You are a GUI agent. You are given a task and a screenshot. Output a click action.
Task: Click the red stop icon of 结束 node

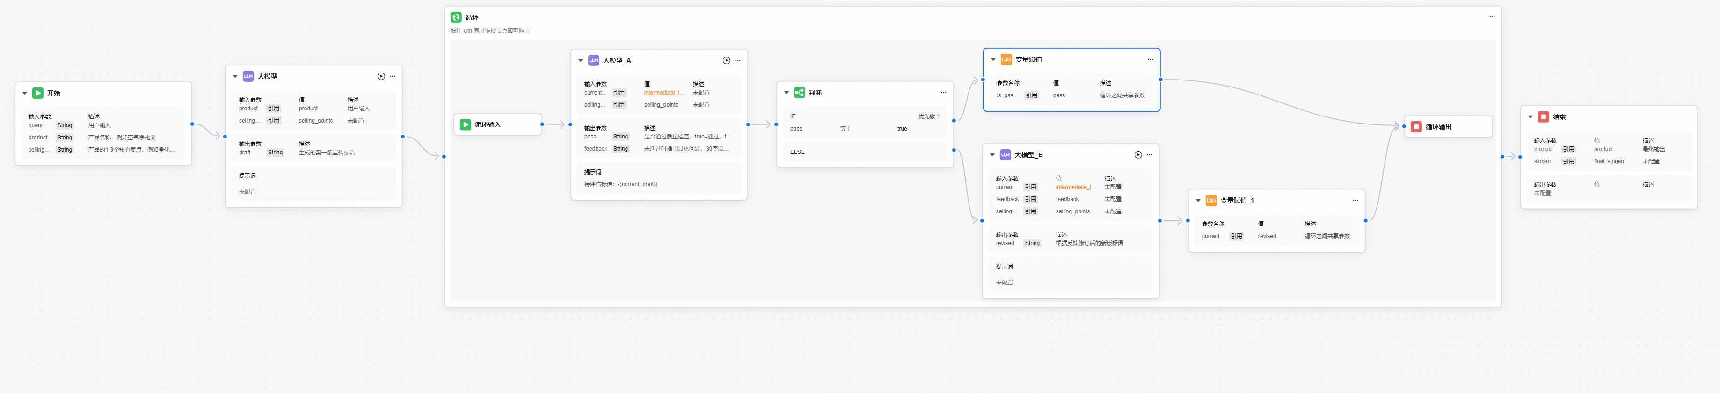pos(1544,117)
